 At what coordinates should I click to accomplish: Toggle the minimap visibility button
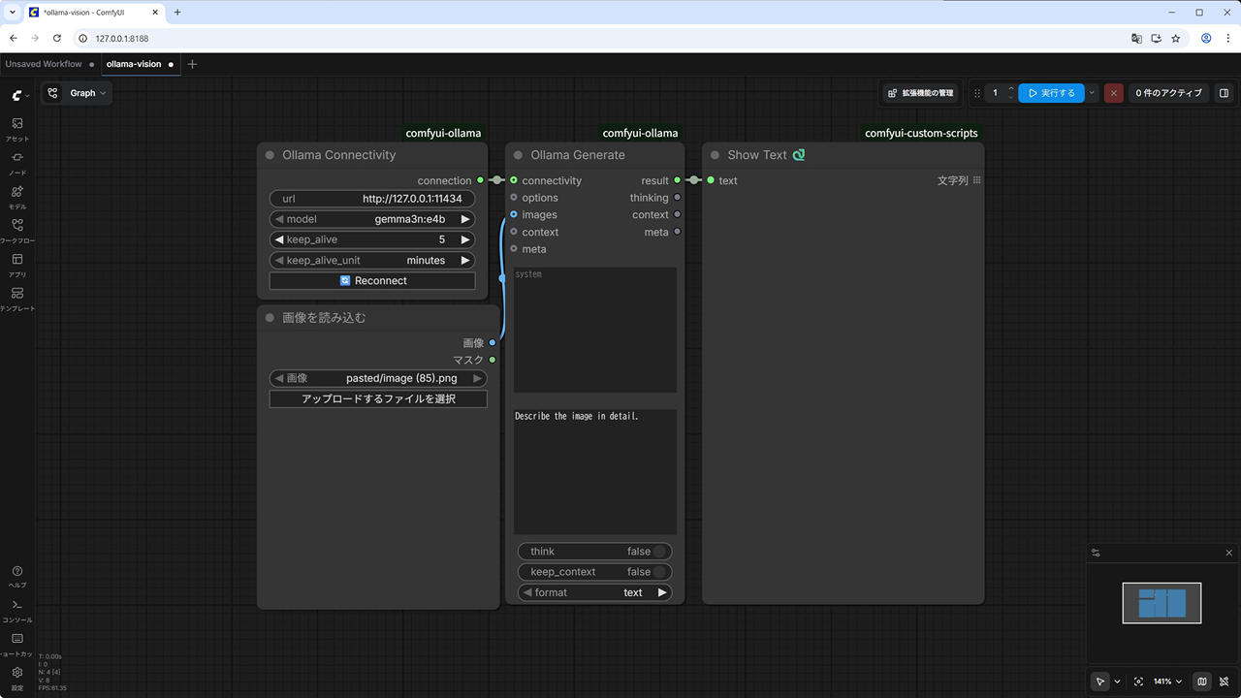click(x=1202, y=682)
